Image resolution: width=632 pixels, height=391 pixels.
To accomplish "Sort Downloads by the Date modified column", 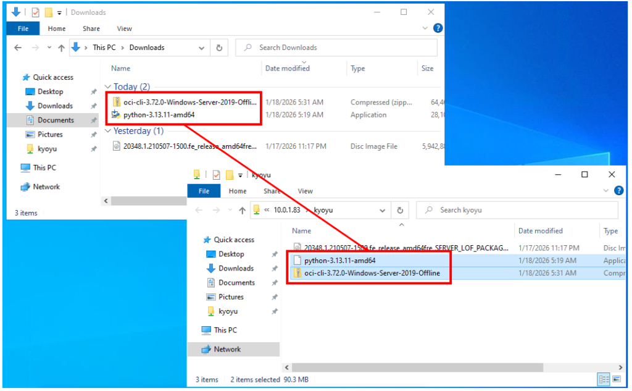I will [x=287, y=69].
